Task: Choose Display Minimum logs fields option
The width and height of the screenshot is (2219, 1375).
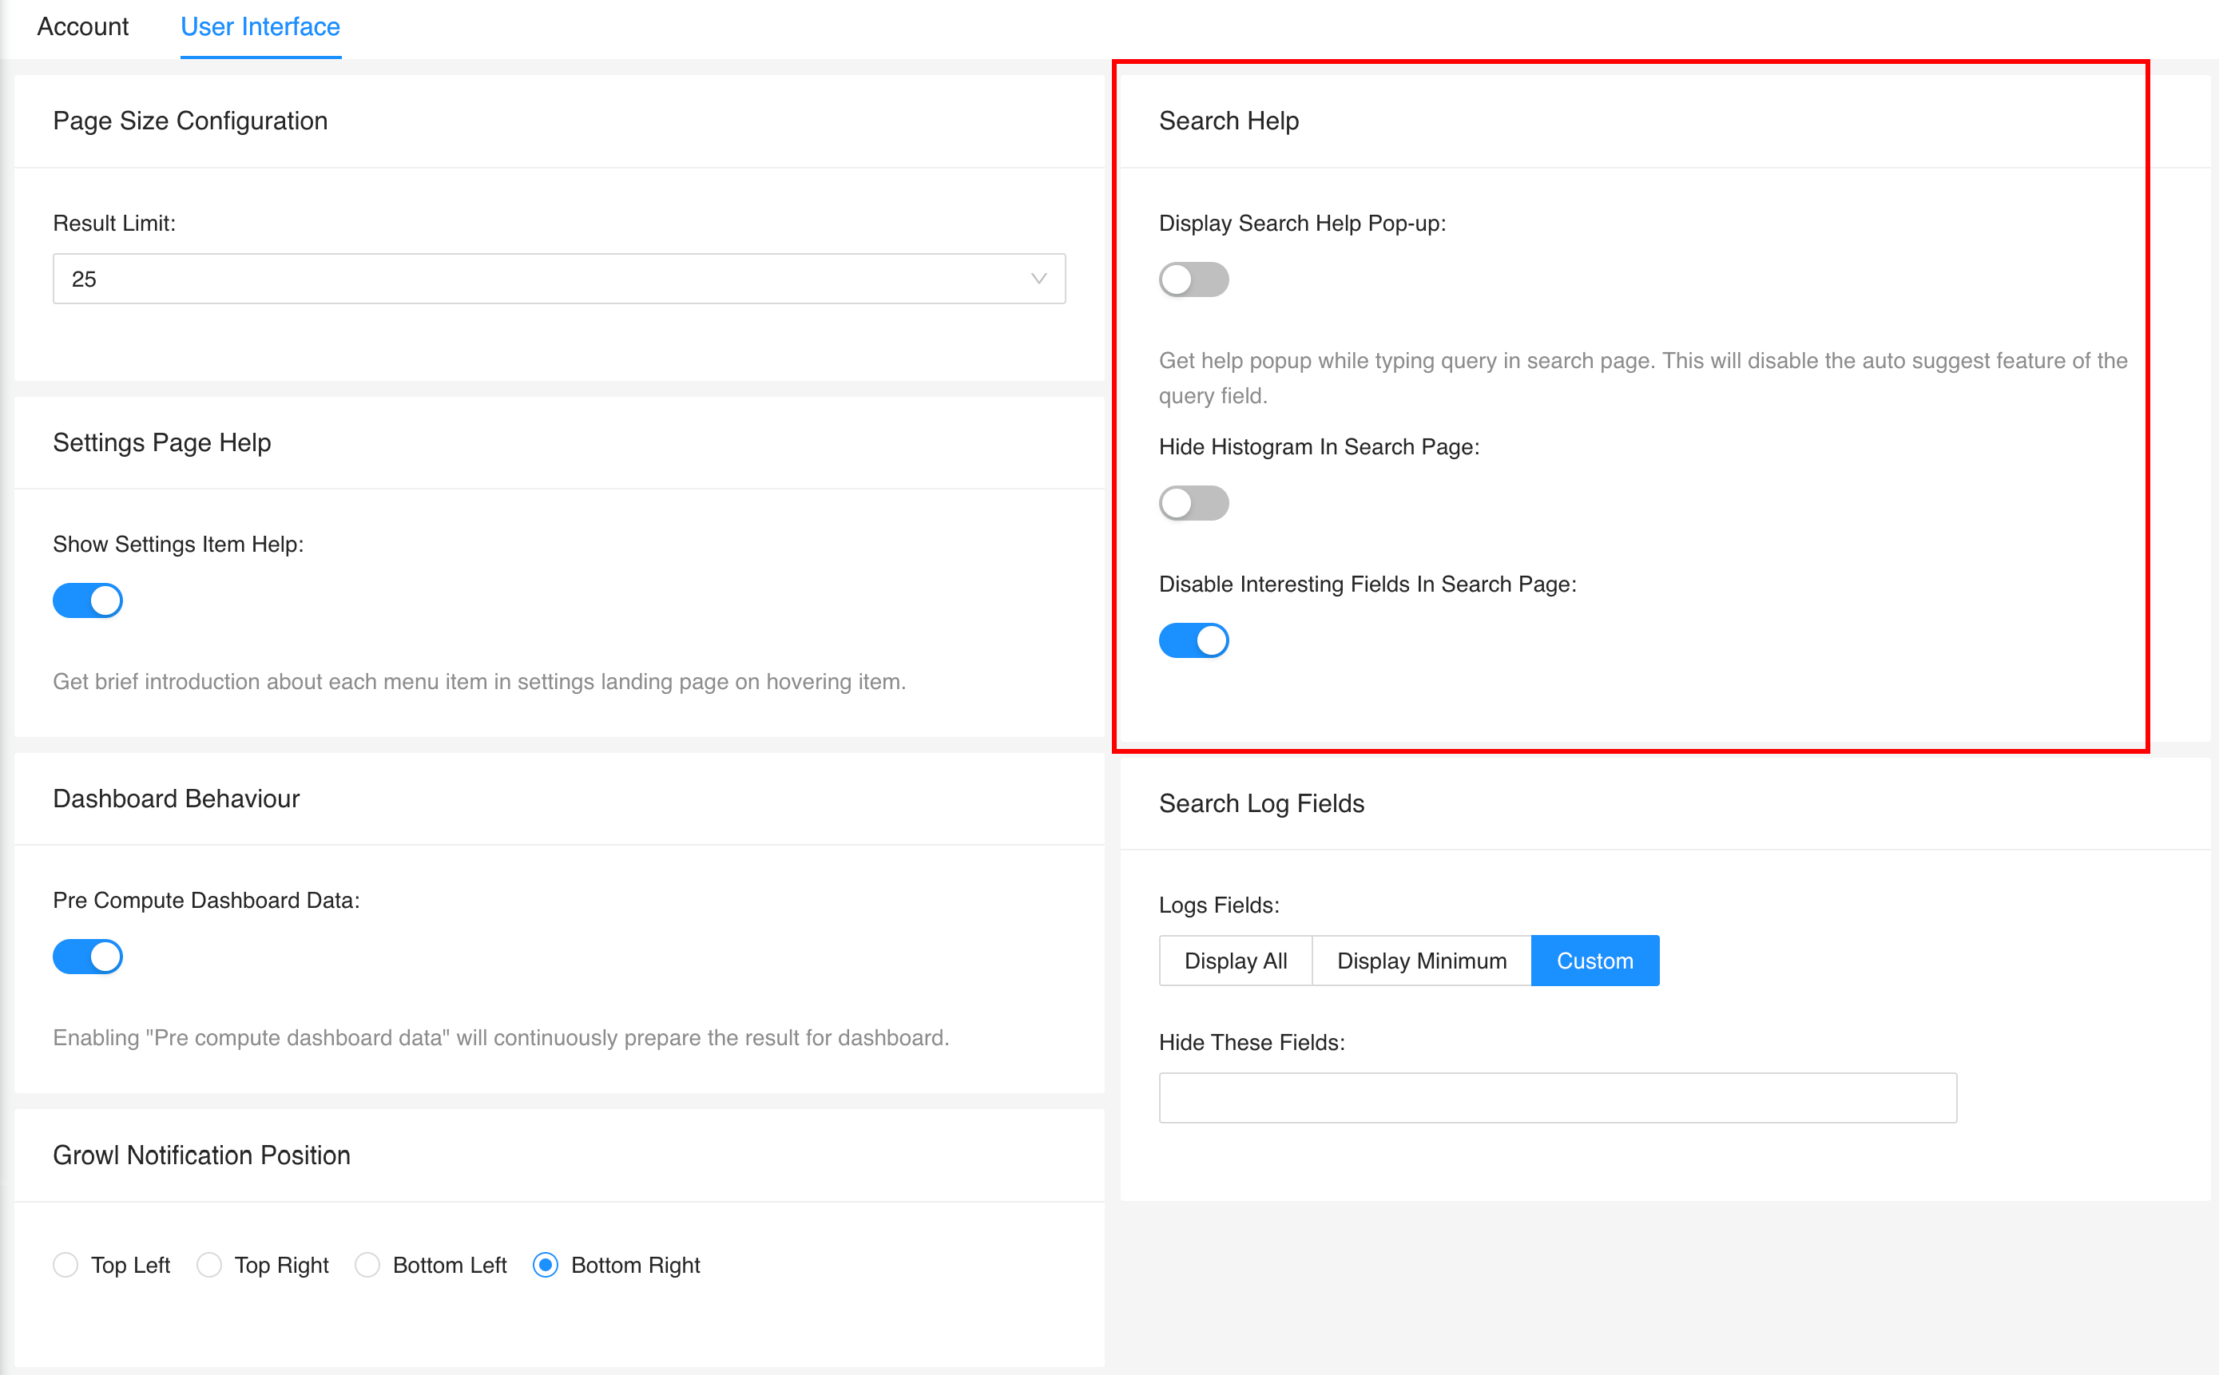Action: click(x=1422, y=961)
